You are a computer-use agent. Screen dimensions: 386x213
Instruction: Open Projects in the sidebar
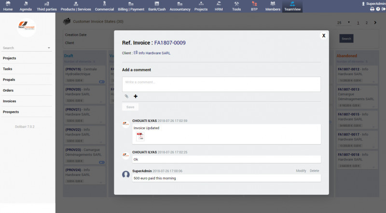(9, 58)
